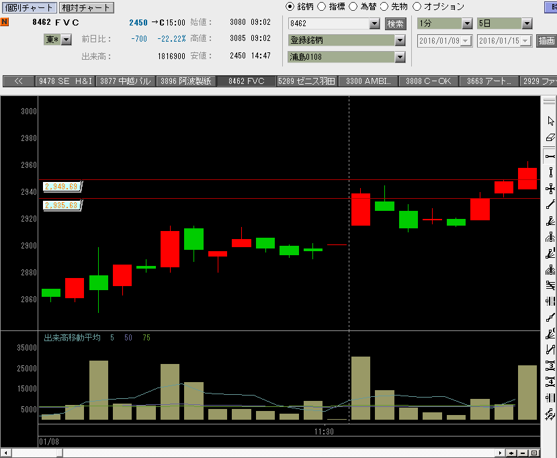Select the 為替 radio button
Screen dimensions: 557x458
click(x=353, y=7)
